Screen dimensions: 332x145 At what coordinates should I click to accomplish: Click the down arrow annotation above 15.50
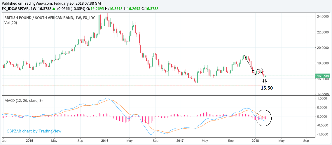tap(265, 81)
